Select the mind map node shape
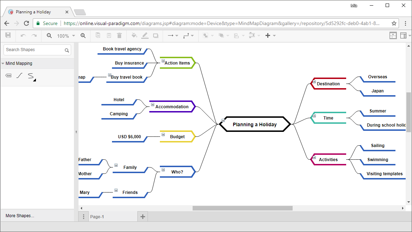 point(8,75)
